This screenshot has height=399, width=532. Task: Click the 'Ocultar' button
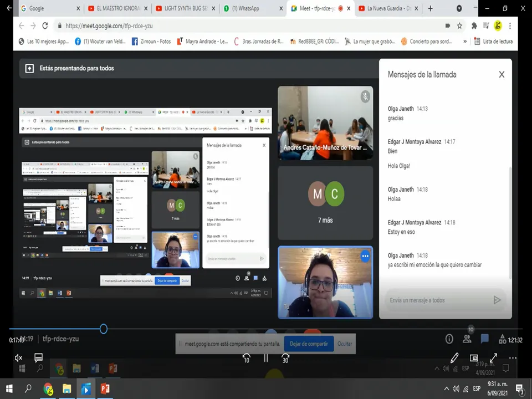pyautogui.click(x=345, y=344)
